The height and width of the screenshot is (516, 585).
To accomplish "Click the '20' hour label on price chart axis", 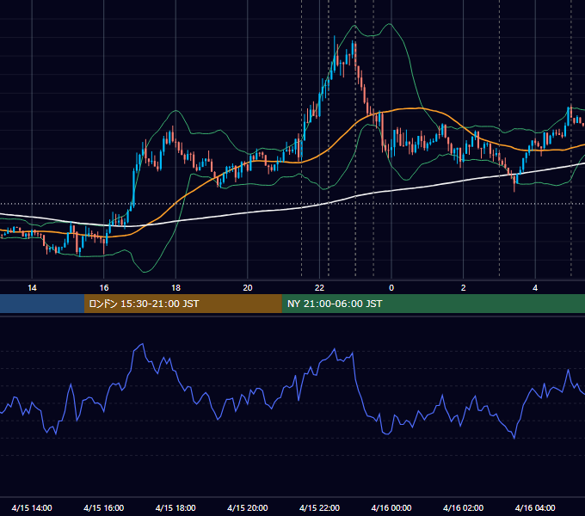I will click(x=248, y=288).
